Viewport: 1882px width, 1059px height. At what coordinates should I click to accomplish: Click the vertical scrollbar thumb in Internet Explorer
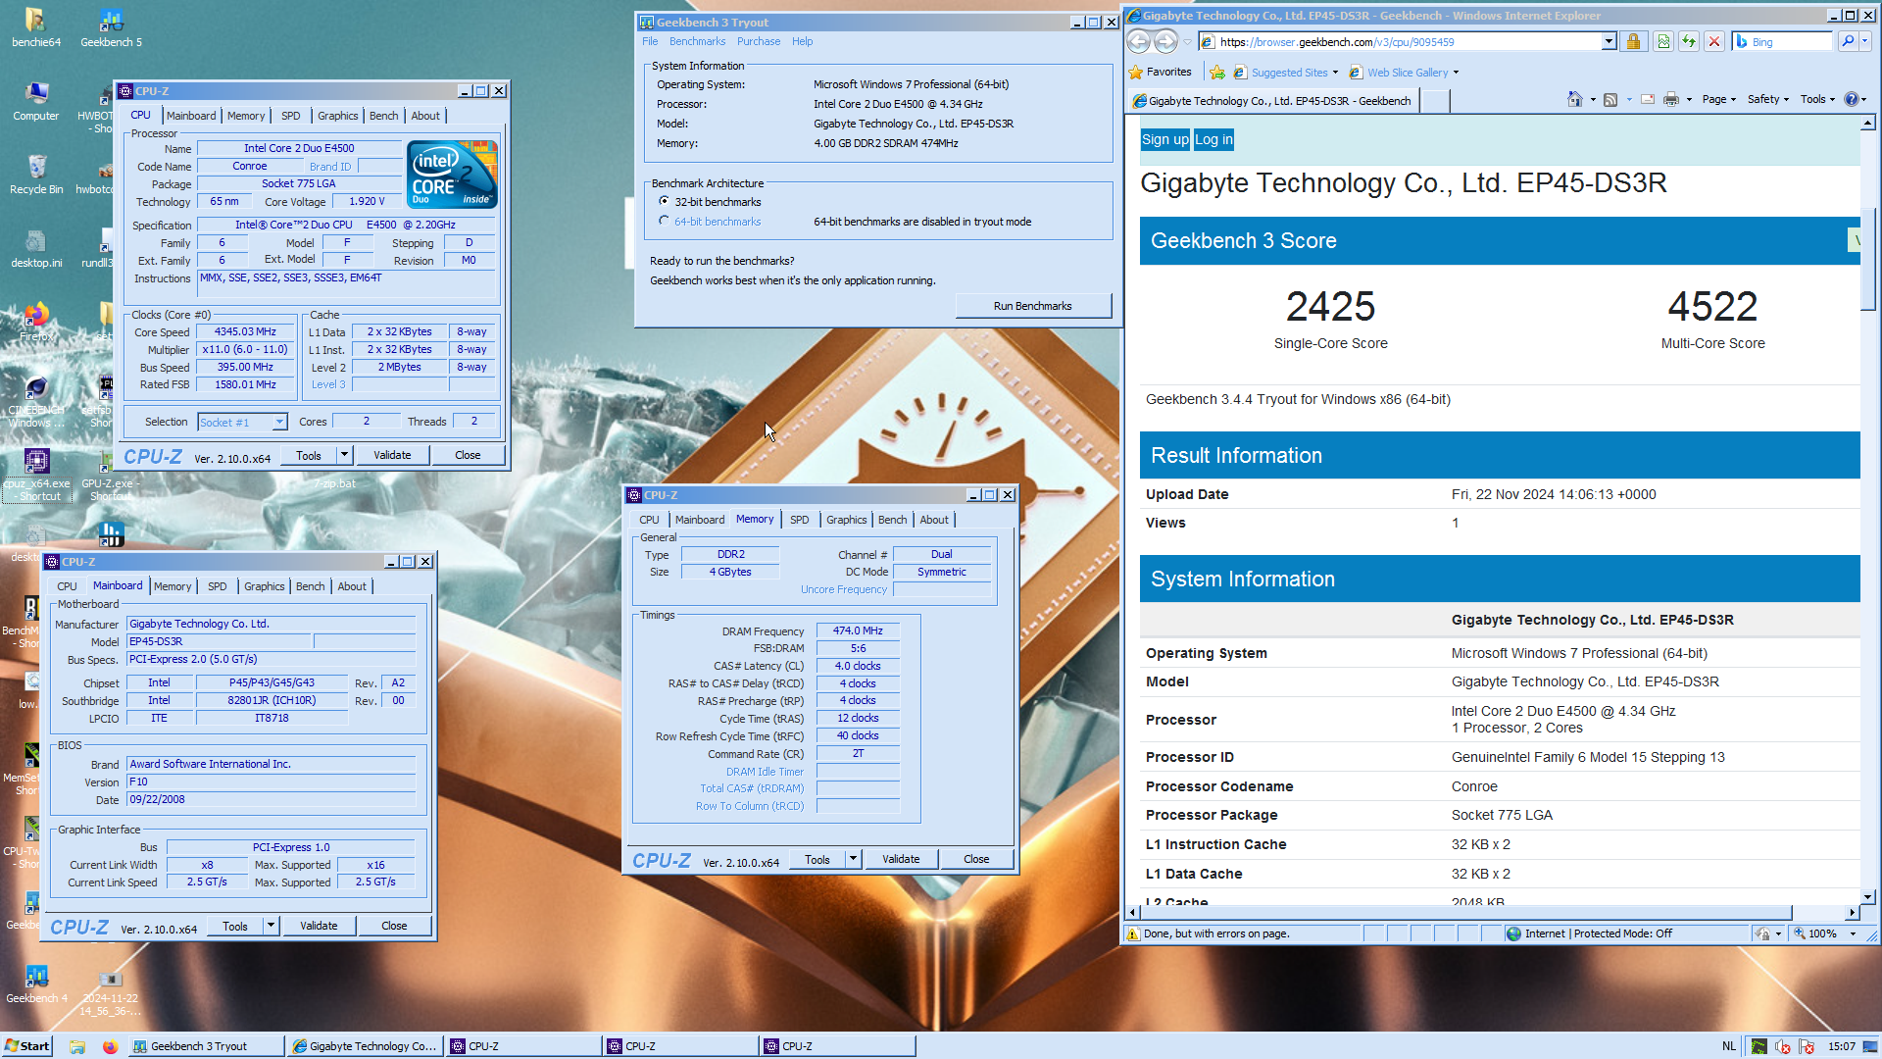(x=1868, y=259)
